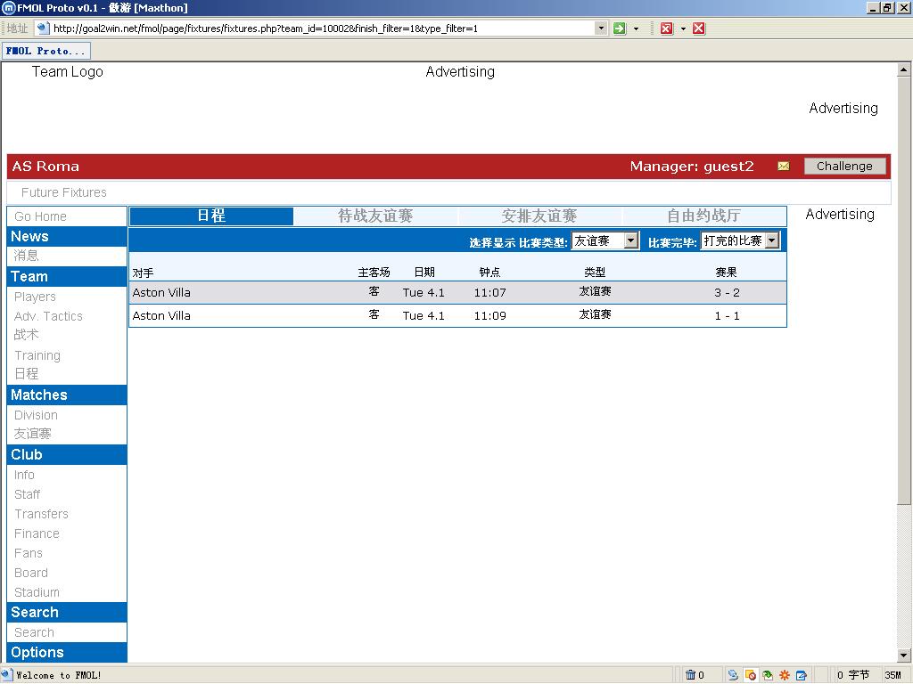Image resolution: width=913 pixels, height=684 pixels.
Task: Click the Team section header
Action: coord(67,277)
